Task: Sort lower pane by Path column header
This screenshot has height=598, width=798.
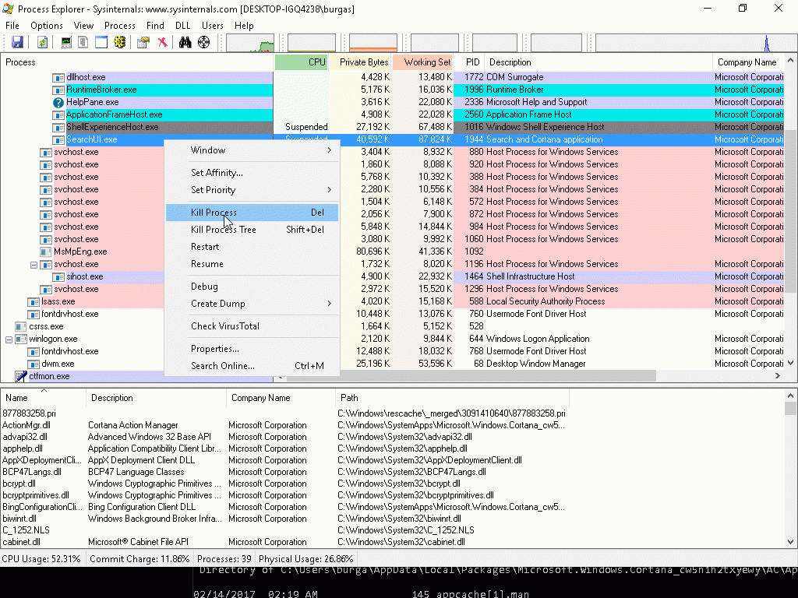Action: 452,398
